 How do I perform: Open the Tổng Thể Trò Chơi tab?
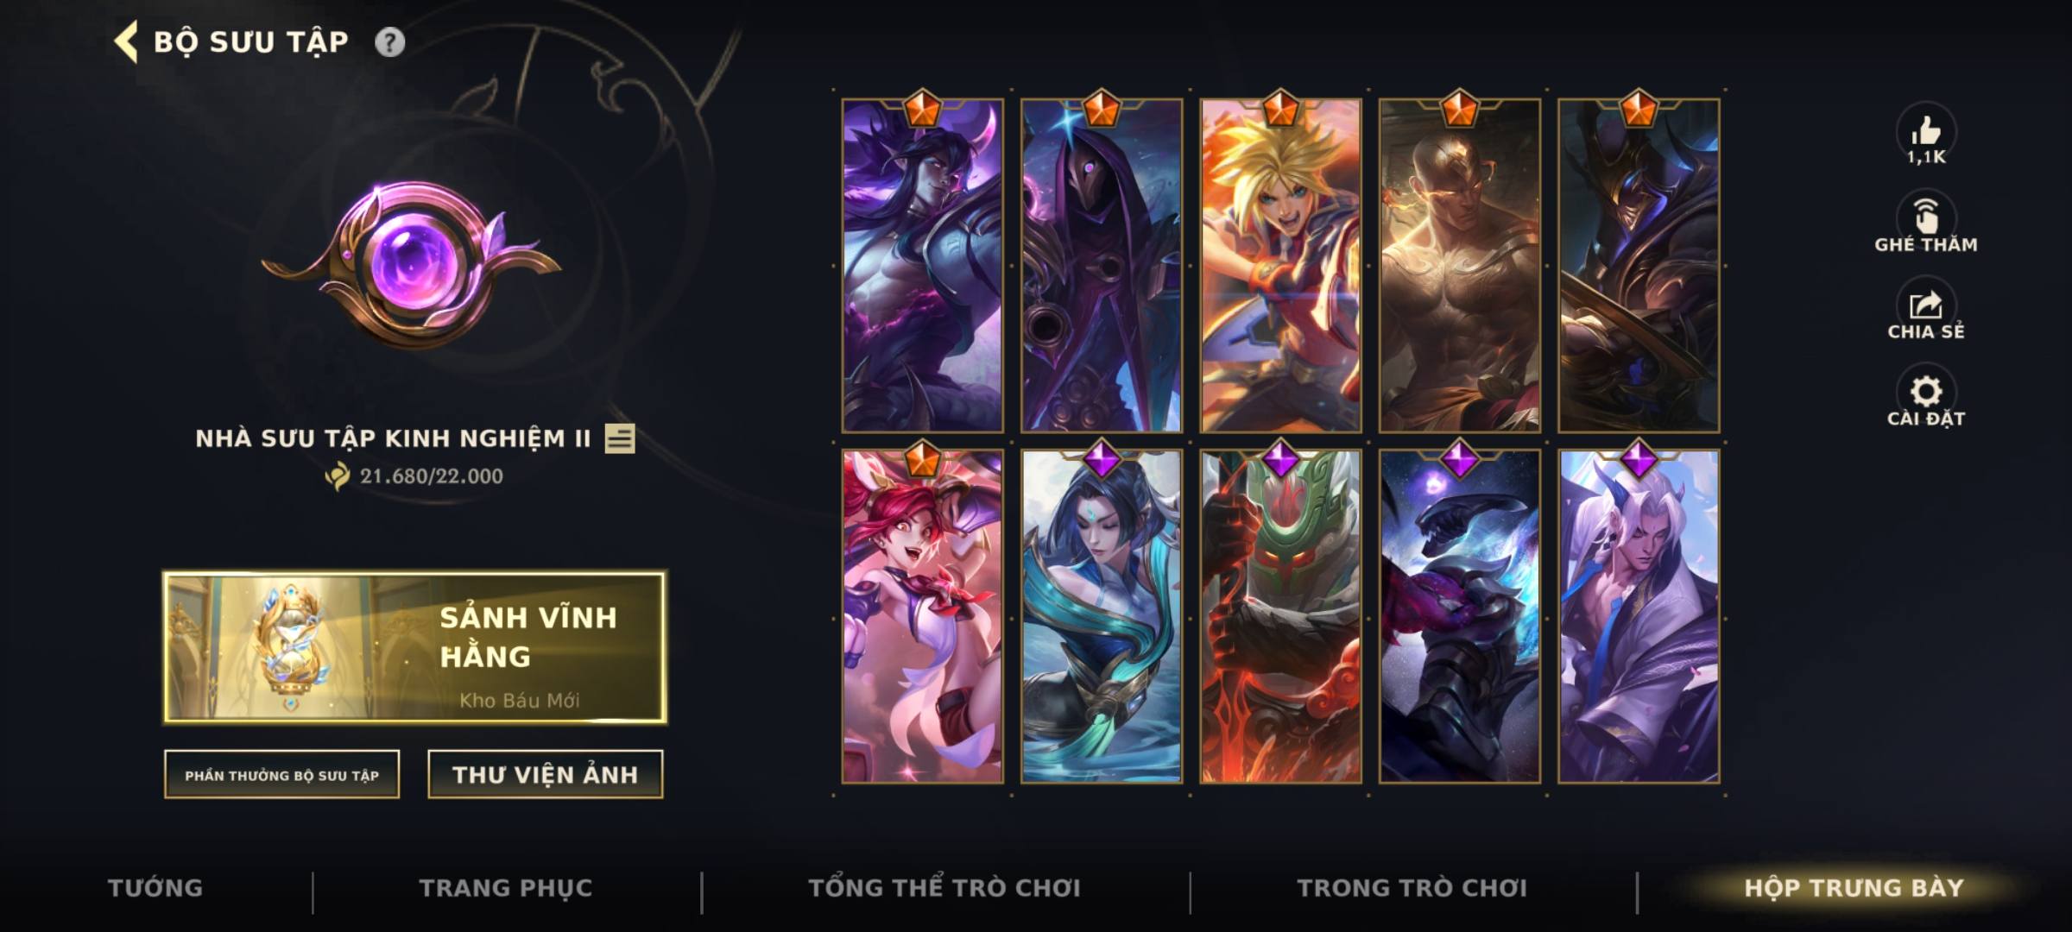[944, 888]
